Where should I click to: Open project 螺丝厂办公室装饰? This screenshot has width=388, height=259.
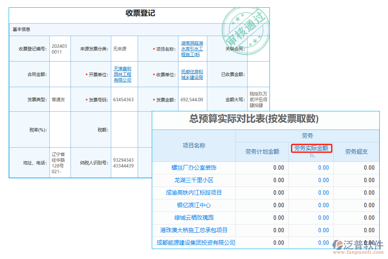(194, 167)
